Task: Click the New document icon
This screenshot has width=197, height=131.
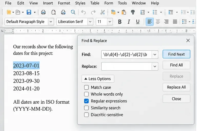Action: point(9,12)
